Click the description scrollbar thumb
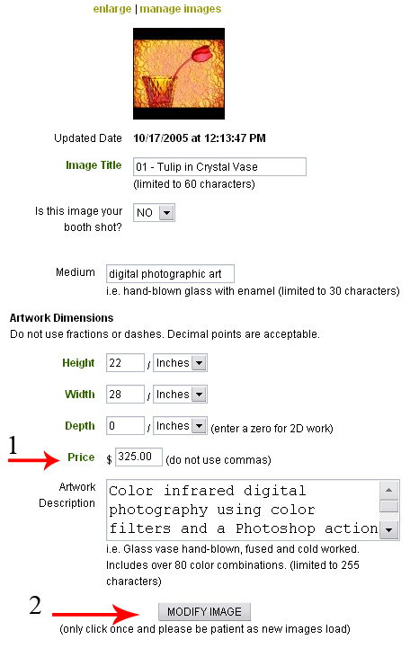This screenshot has width=410, height=657. (x=389, y=505)
